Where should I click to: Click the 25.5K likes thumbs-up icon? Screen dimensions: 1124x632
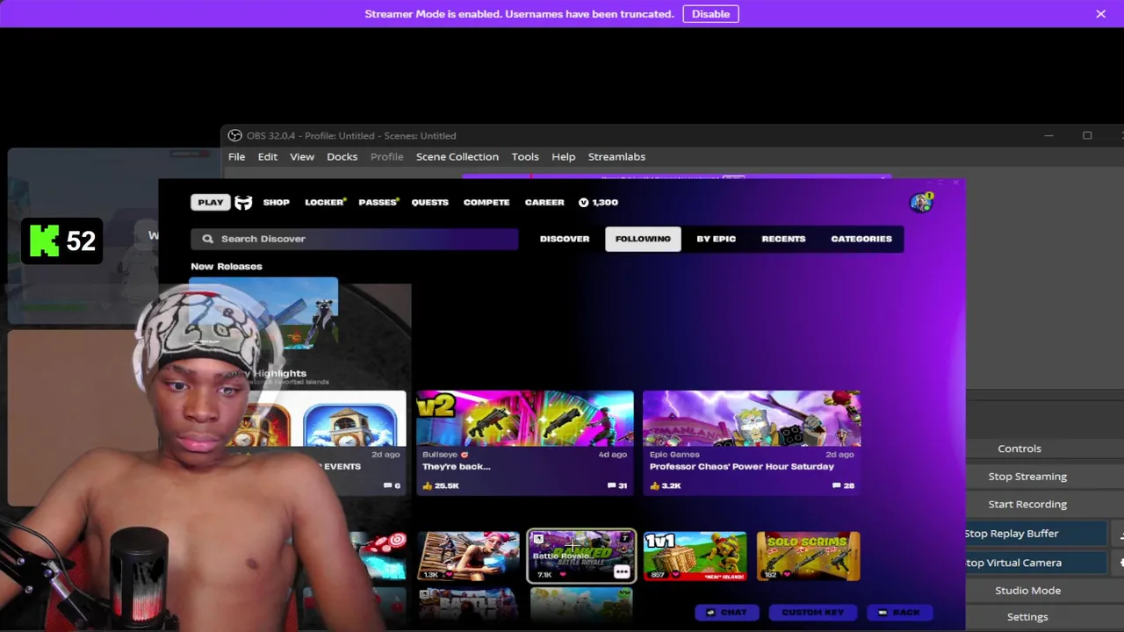428,485
